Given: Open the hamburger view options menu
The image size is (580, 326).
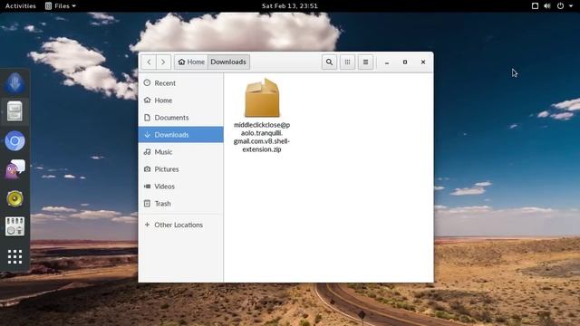Looking at the screenshot, I should click(365, 62).
